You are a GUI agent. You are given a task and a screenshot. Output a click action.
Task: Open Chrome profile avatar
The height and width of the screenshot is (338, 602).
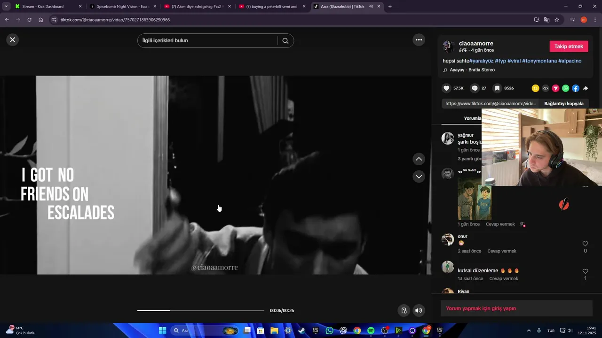click(584, 20)
